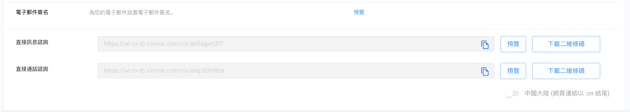Image resolution: width=630 pixels, height=112 pixels.
Task: Click copy icon beside the abq-bDHRce URL
Action: coord(485,72)
